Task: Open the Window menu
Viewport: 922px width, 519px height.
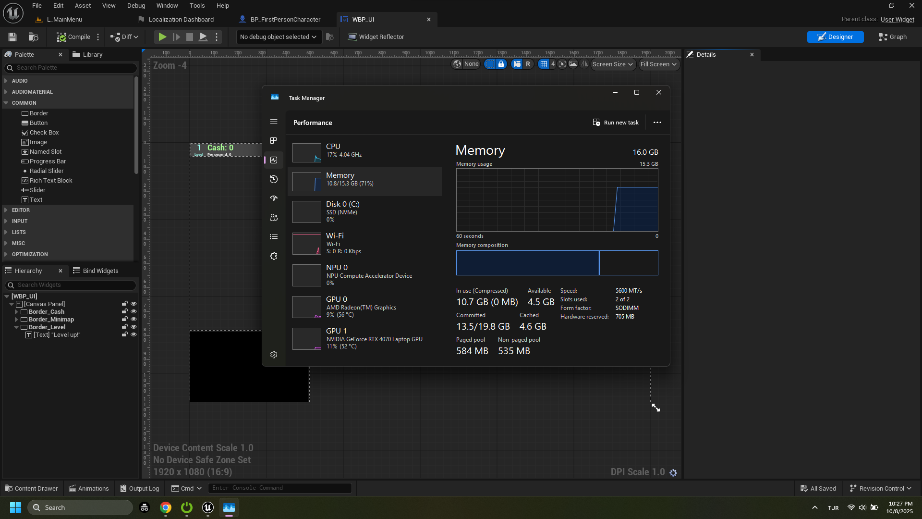Action: pos(167,6)
